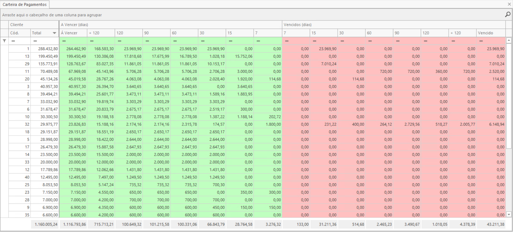Open the equals operator in Cód. filter cell
513x232 pixels.
[x=13, y=41]
